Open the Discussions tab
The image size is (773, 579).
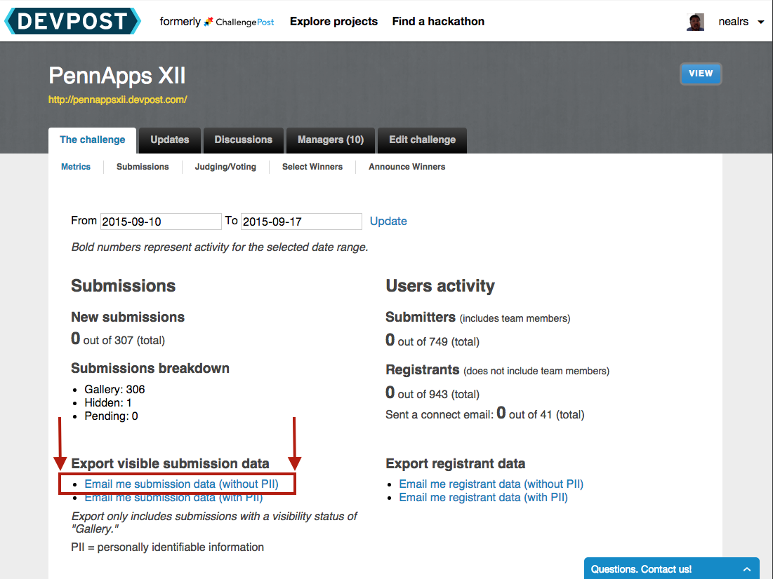coord(243,140)
